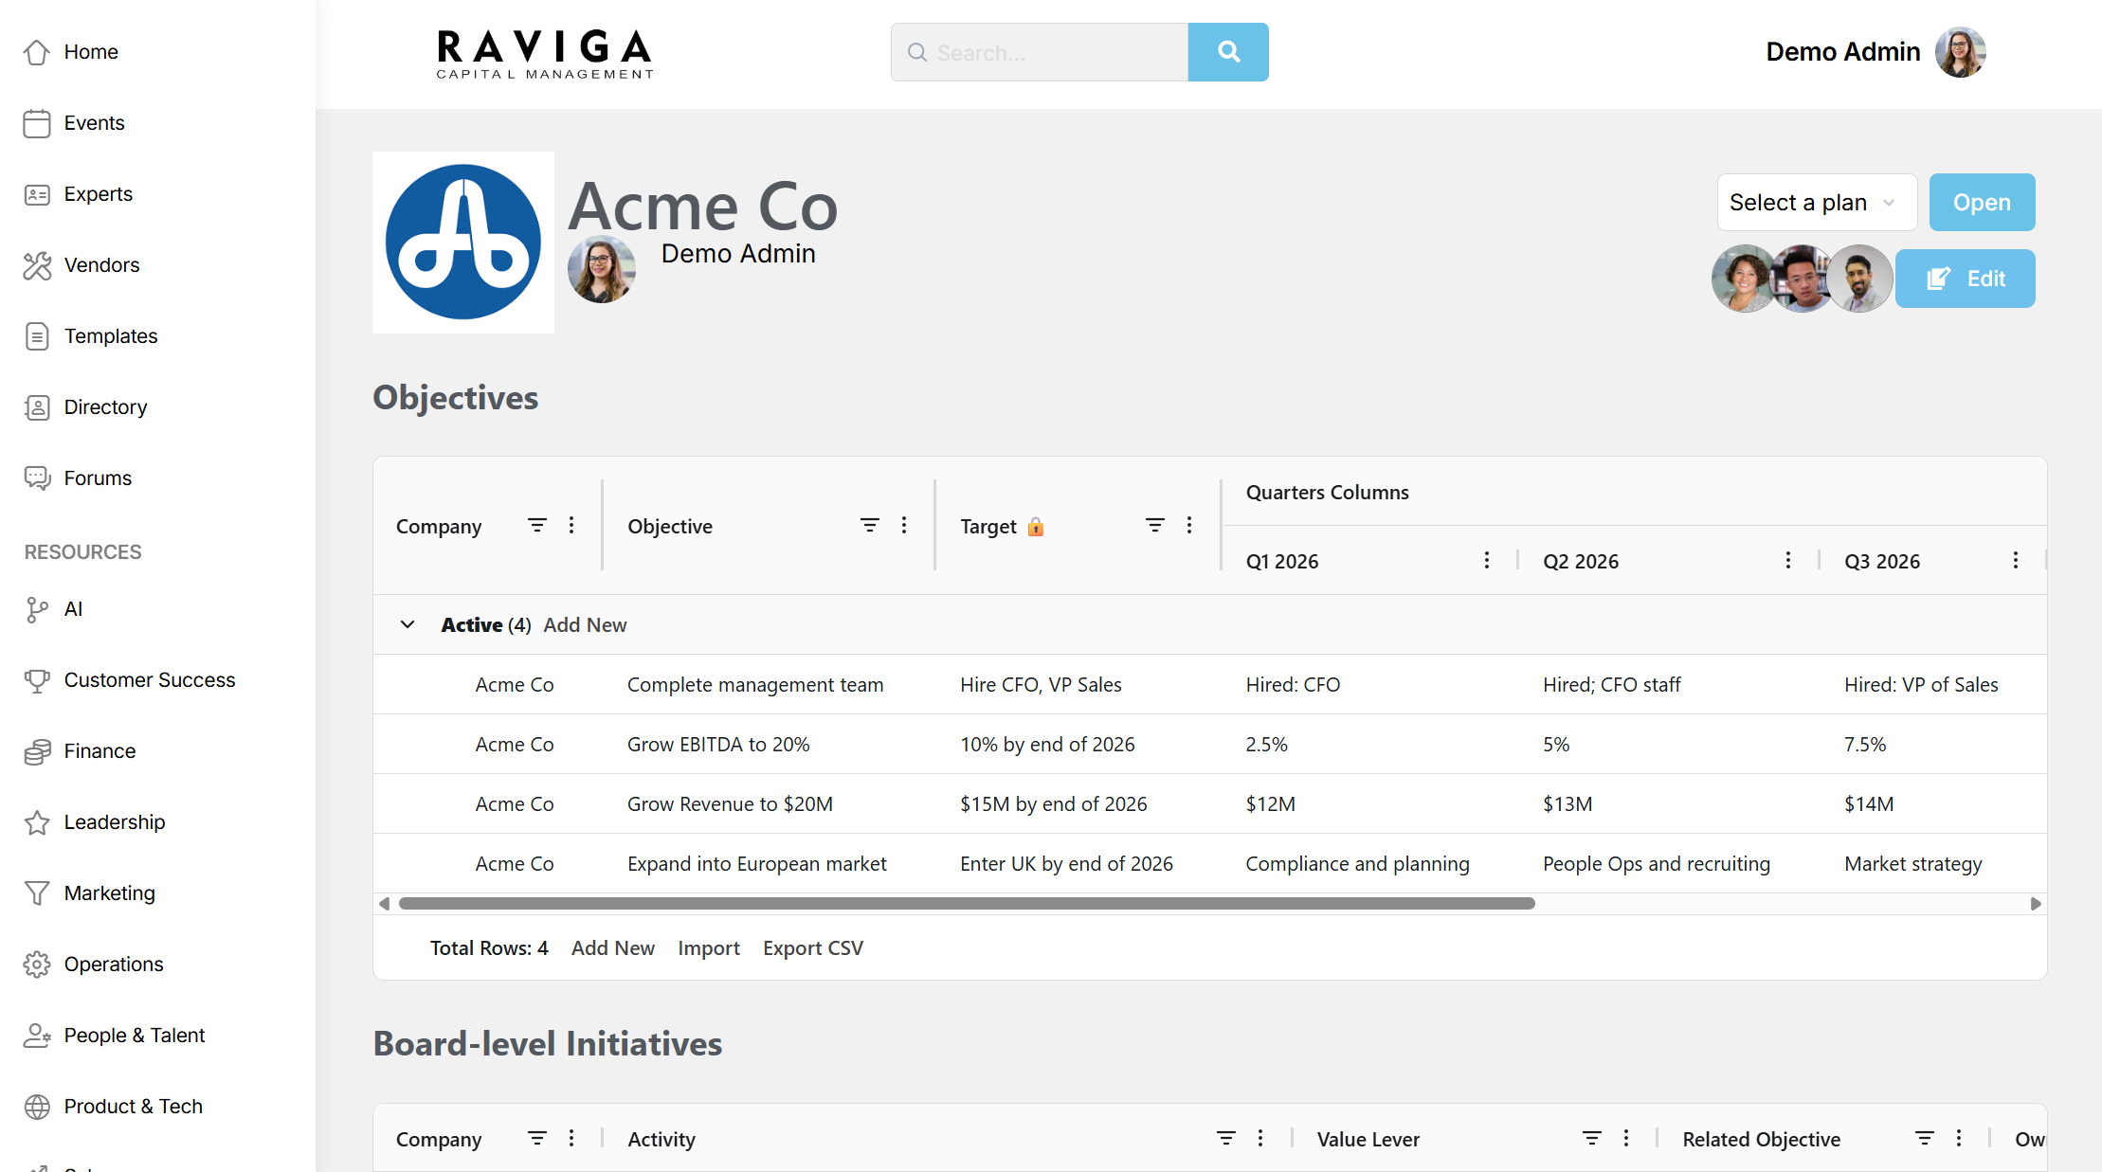
Task: Click the Edit button
Action: pyautogui.click(x=1966, y=279)
